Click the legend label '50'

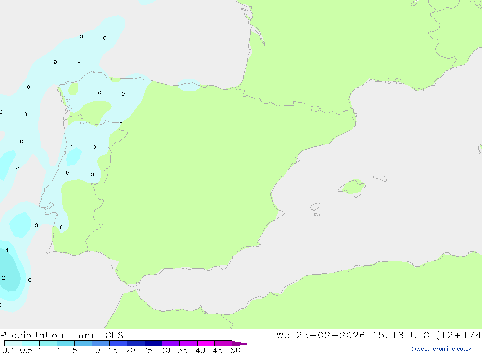point(235,350)
